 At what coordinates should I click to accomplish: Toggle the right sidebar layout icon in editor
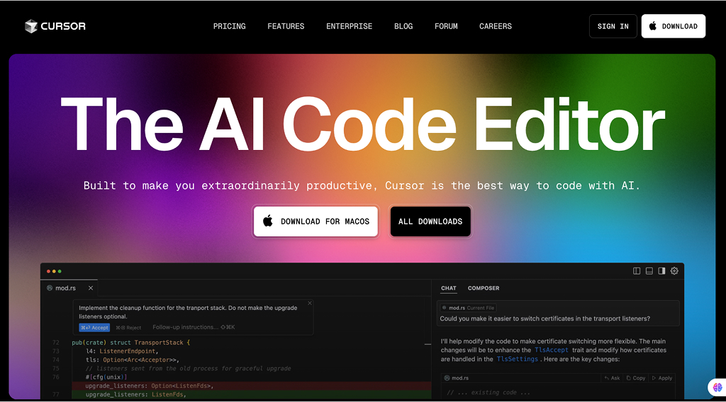click(x=661, y=271)
